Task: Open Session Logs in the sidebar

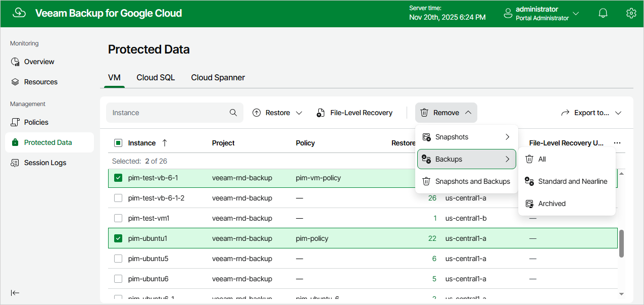Action: click(x=45, y=163)
